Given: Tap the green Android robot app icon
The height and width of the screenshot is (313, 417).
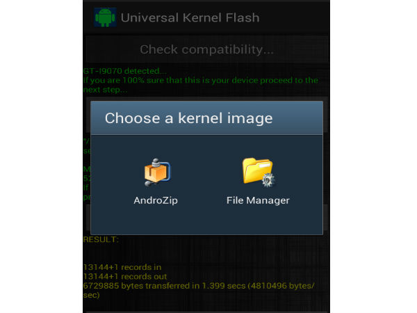Looking at the screenshot, I should tap(106, 17).
